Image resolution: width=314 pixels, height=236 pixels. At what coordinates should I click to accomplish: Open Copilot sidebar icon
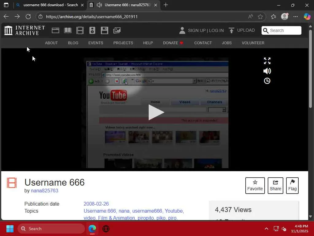pyautogui.click(x=307, y=17)
